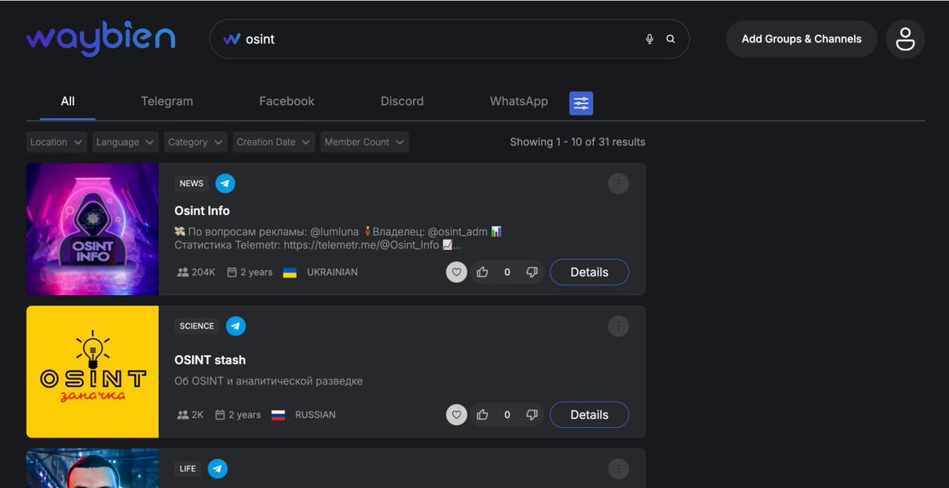Open the blue filter sliders button
Image resolution: width=949 pixels, height=488 pixels.
(x=581, y=103)
